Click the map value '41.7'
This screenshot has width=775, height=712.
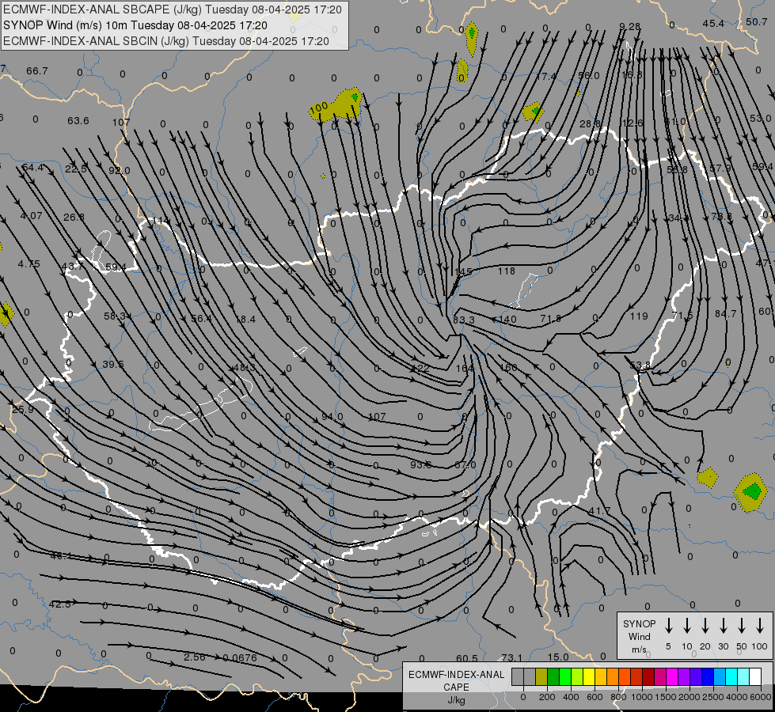(599, 510)
